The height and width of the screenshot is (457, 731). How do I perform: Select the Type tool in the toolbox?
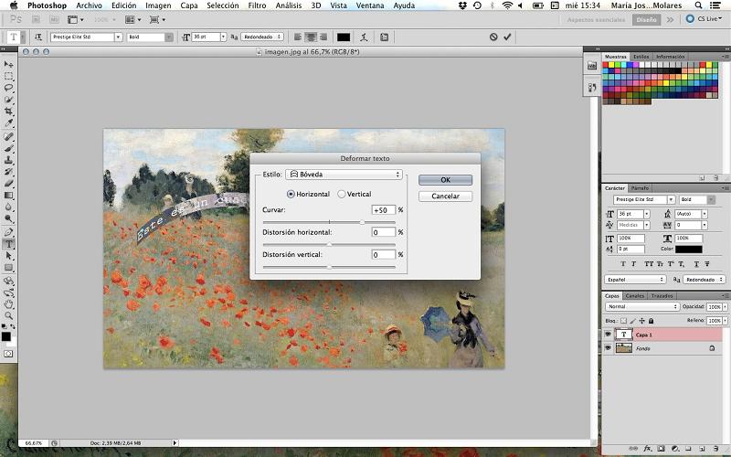pyautogui.click(x=9, y=244)
